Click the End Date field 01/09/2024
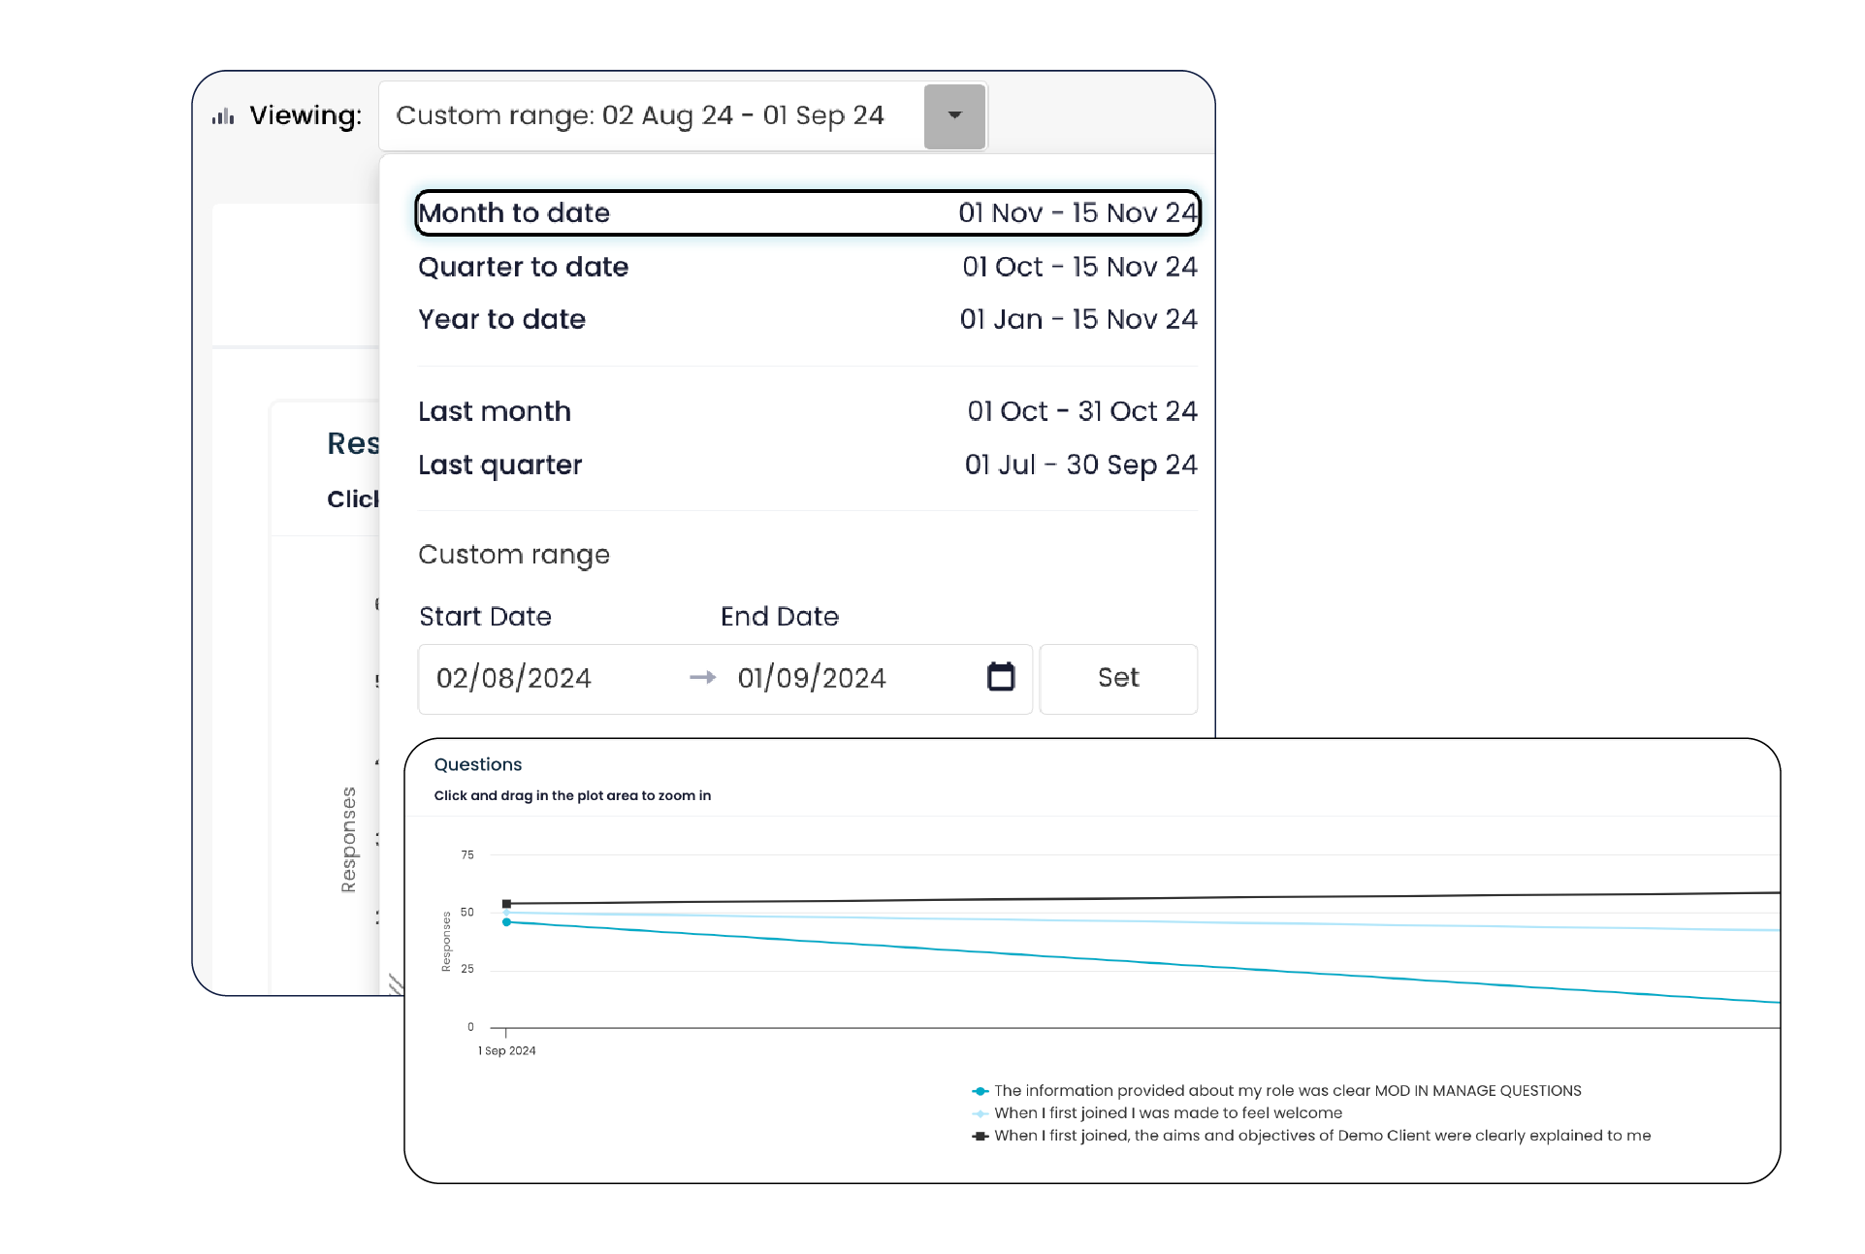Screen dimensions: 1865x1254 [812, 678]
